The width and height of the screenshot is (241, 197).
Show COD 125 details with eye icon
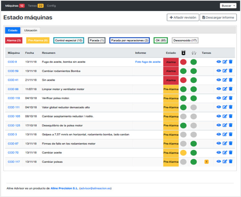tap(218, 125)
